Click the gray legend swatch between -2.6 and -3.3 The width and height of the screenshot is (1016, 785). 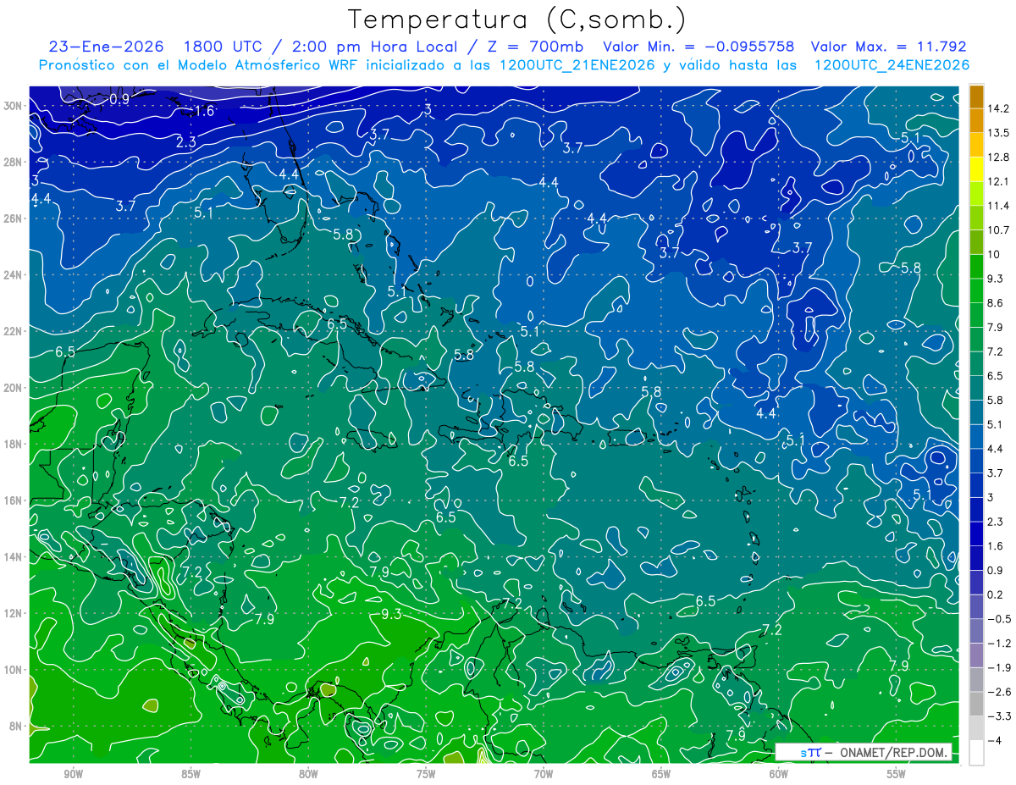pos(976,704)
